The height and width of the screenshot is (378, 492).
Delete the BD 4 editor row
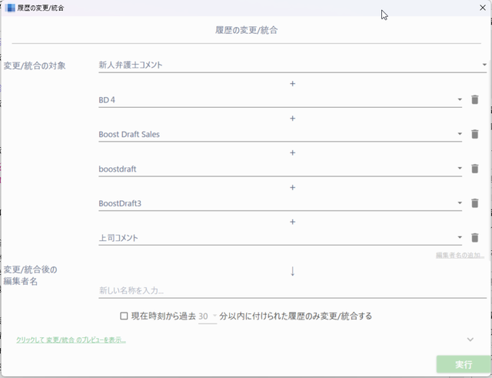pyautogui.click(x=474, y=100)
